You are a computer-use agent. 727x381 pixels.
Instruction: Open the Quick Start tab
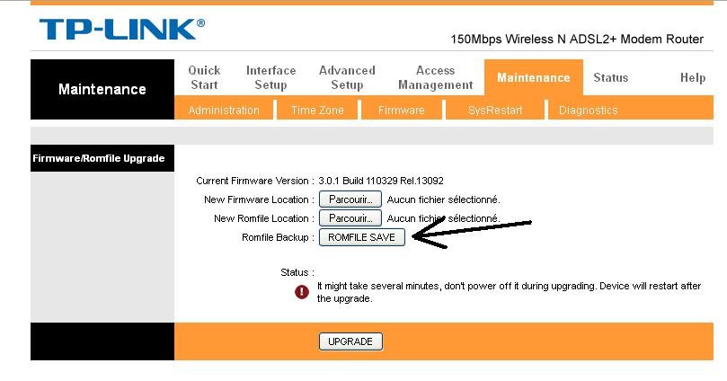click(x=204, y=77)
